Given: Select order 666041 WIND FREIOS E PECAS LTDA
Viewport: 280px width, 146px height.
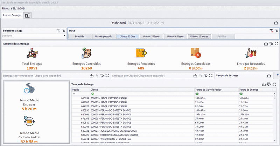Looking at the screenshot, I should coord(172,139).
